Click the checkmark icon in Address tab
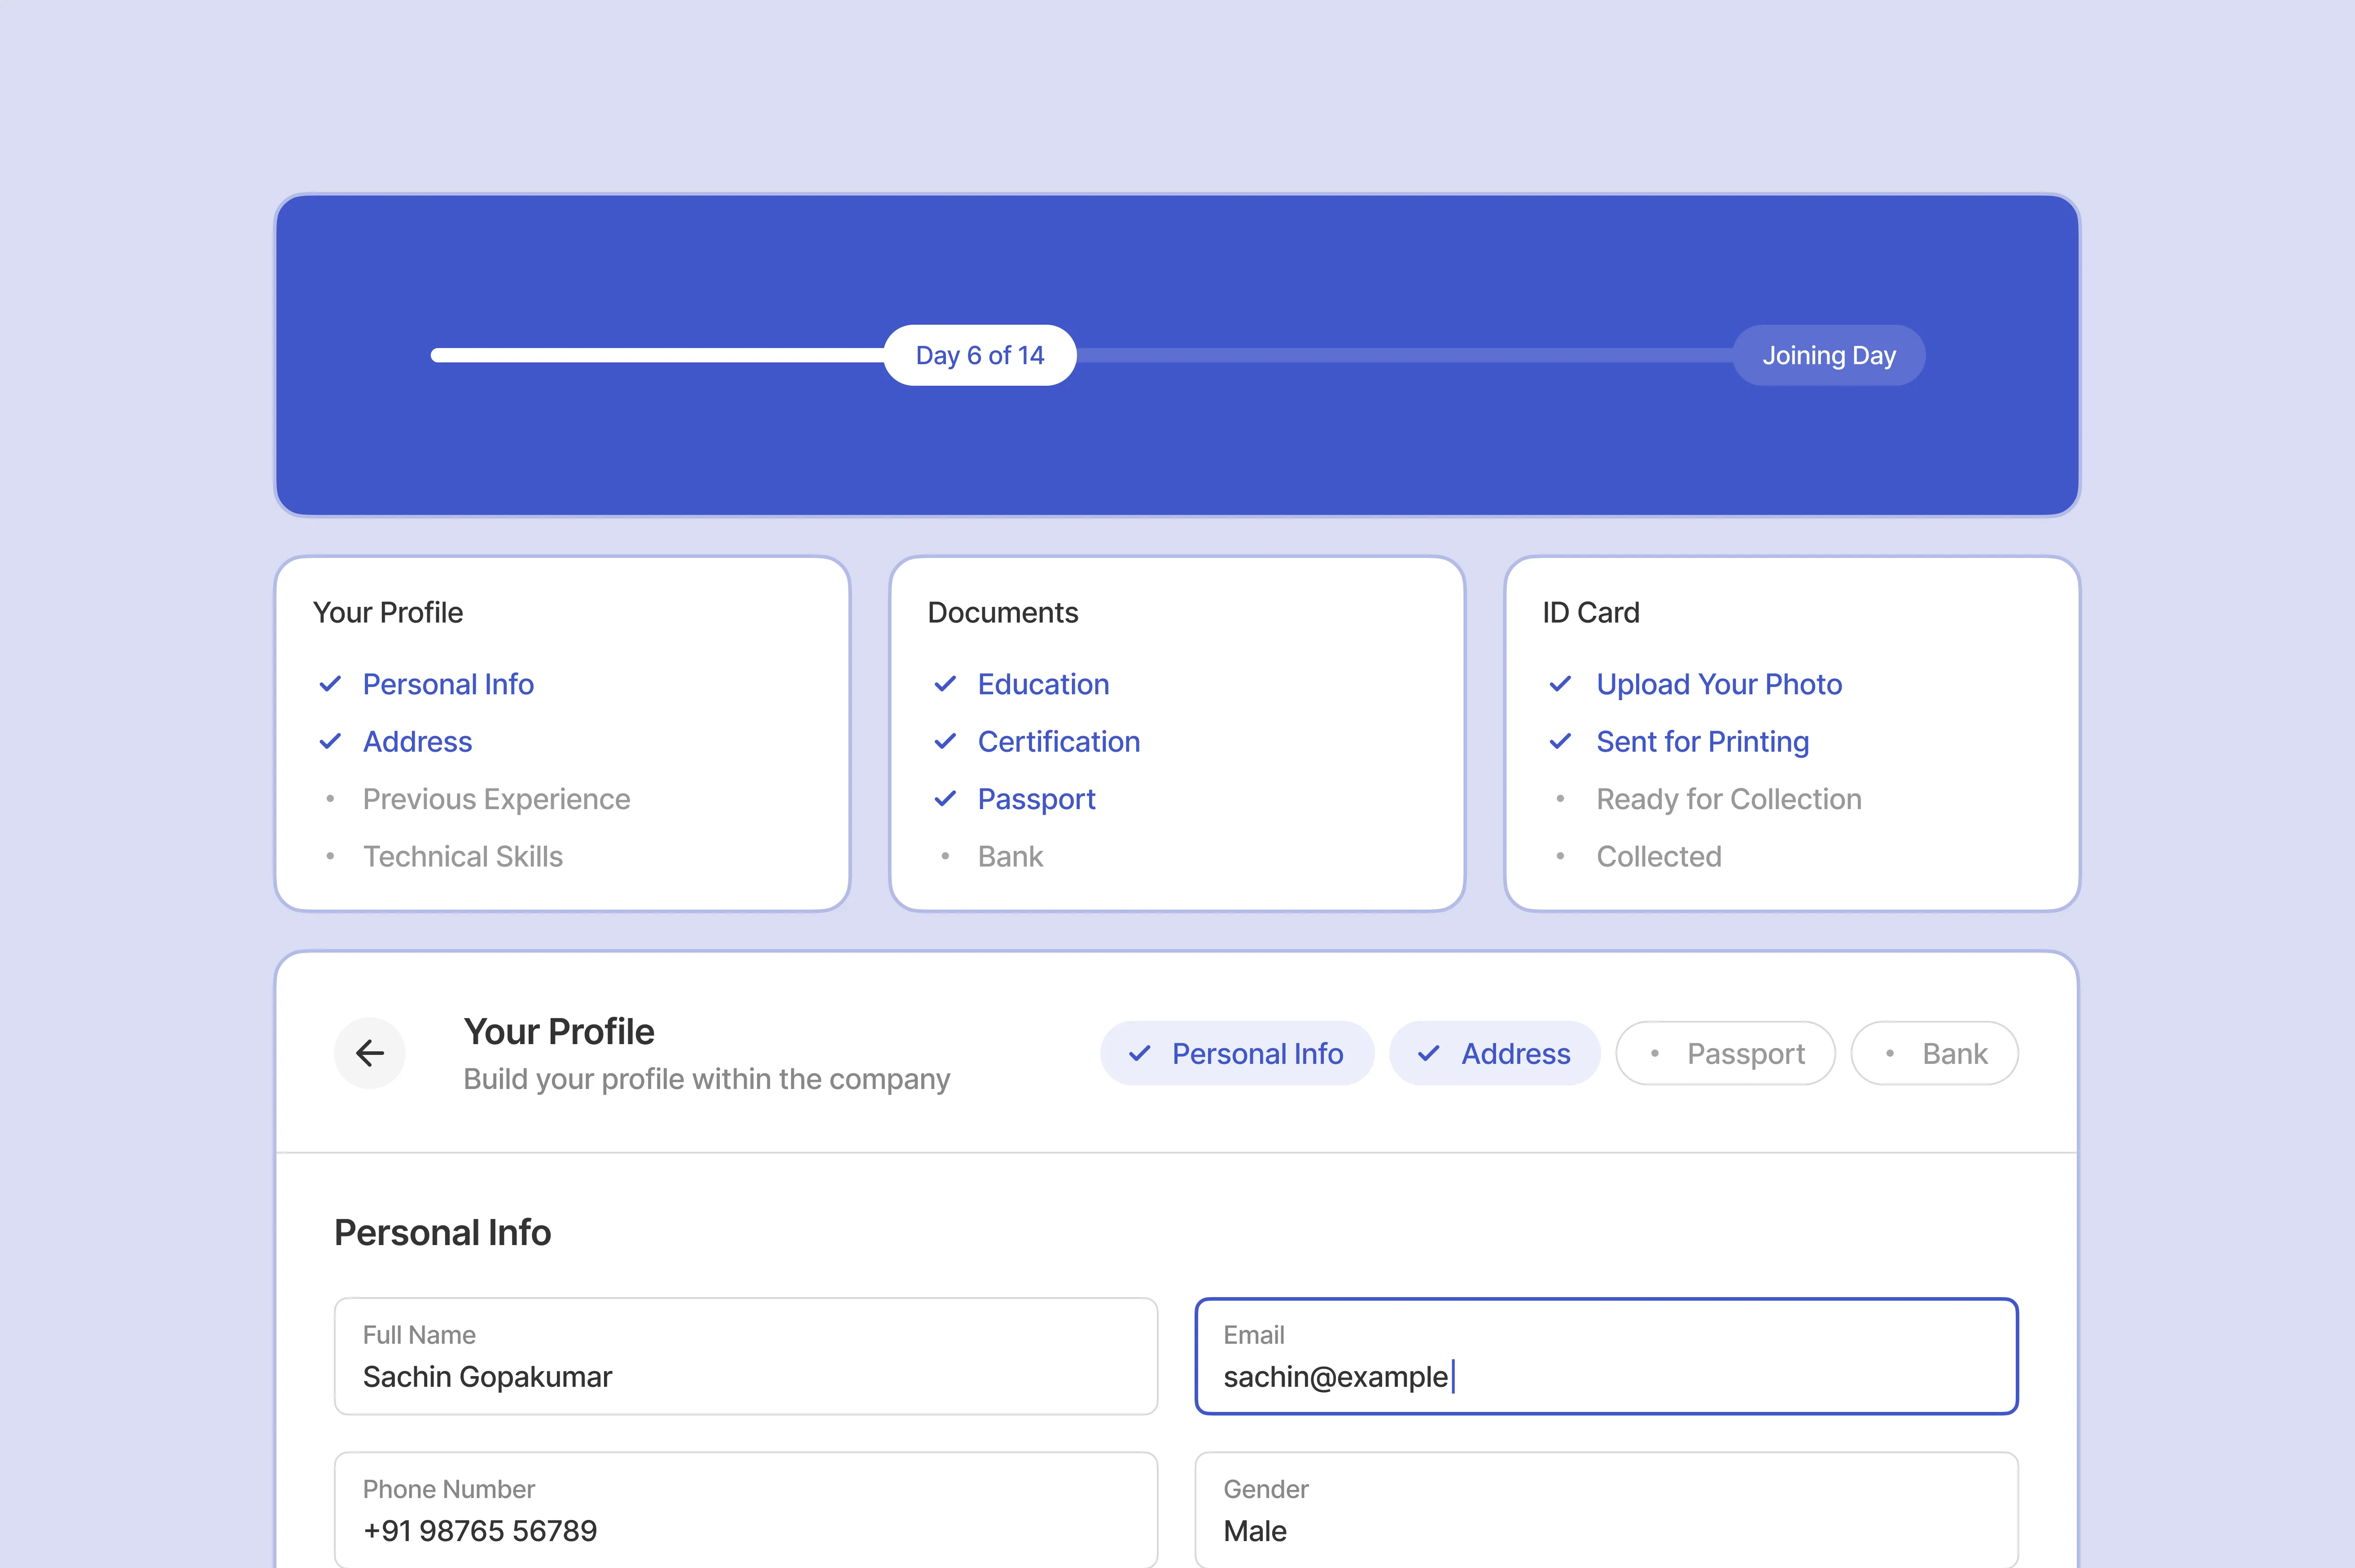2355x1568 pixels. coord(1429,1054)
